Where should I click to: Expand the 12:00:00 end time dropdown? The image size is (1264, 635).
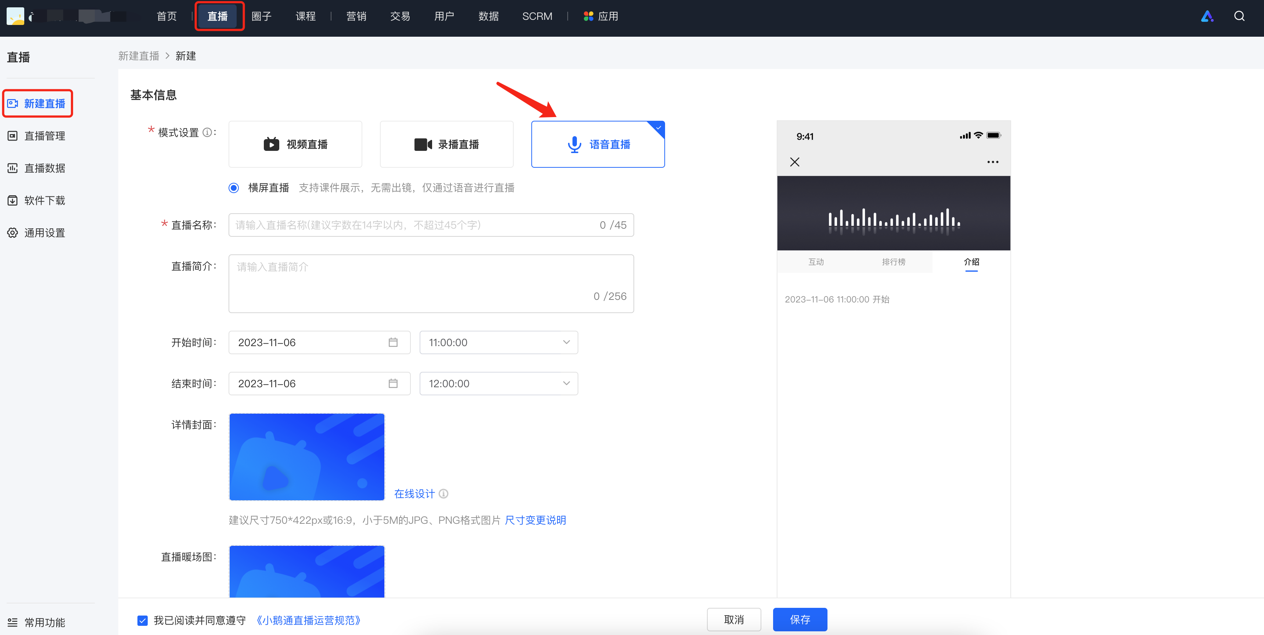499,384
